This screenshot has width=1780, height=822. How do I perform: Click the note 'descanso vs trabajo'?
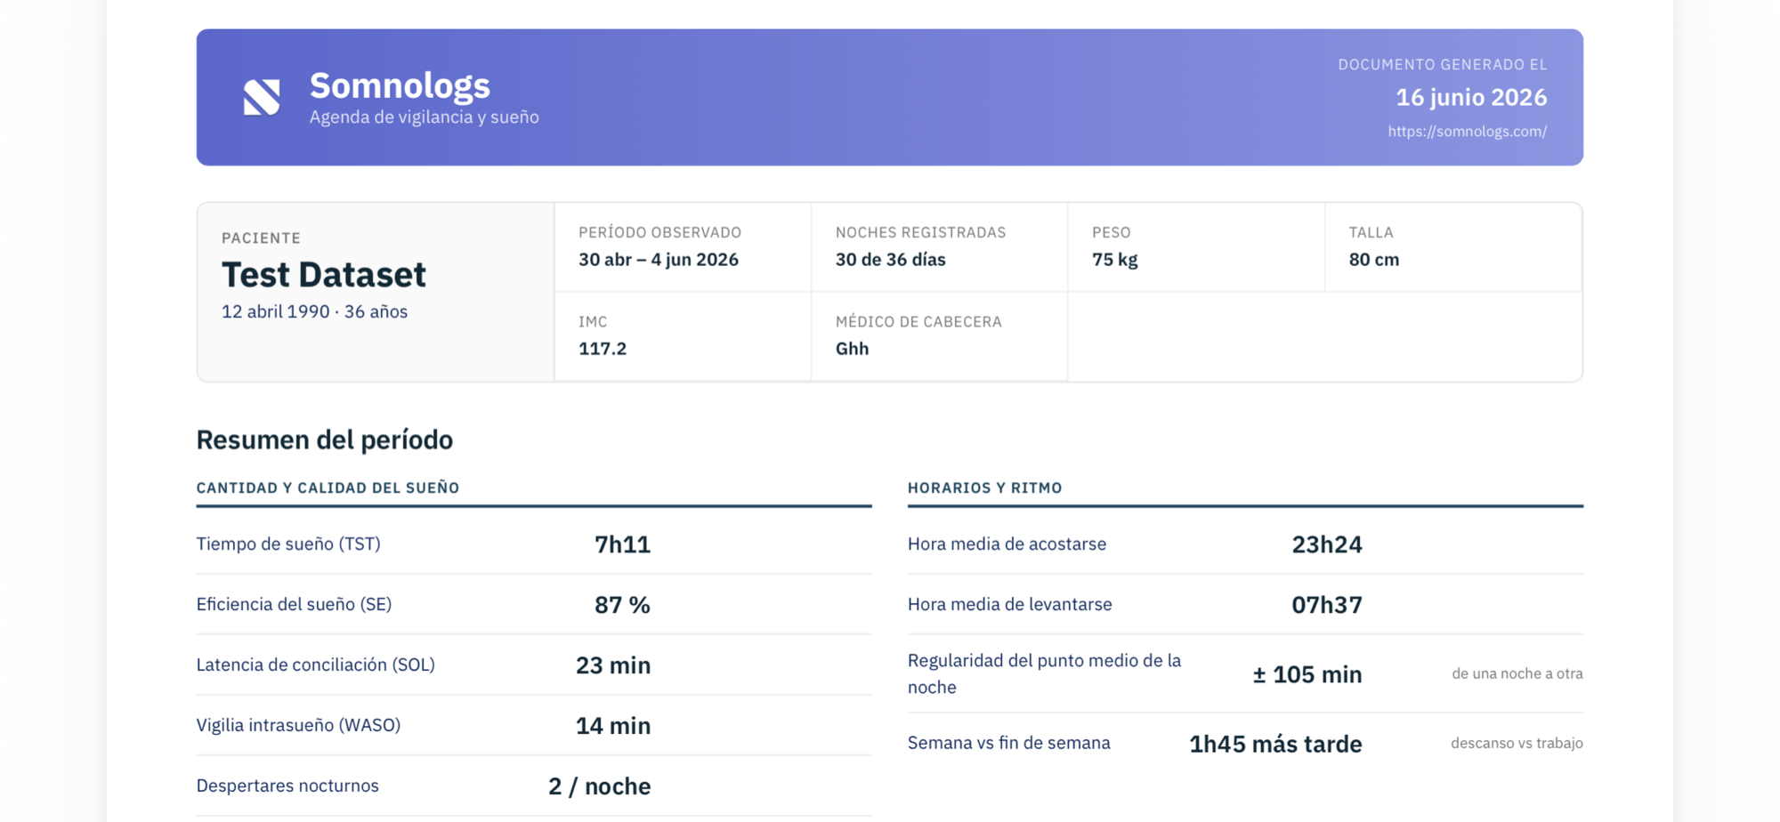(1517, 743)
